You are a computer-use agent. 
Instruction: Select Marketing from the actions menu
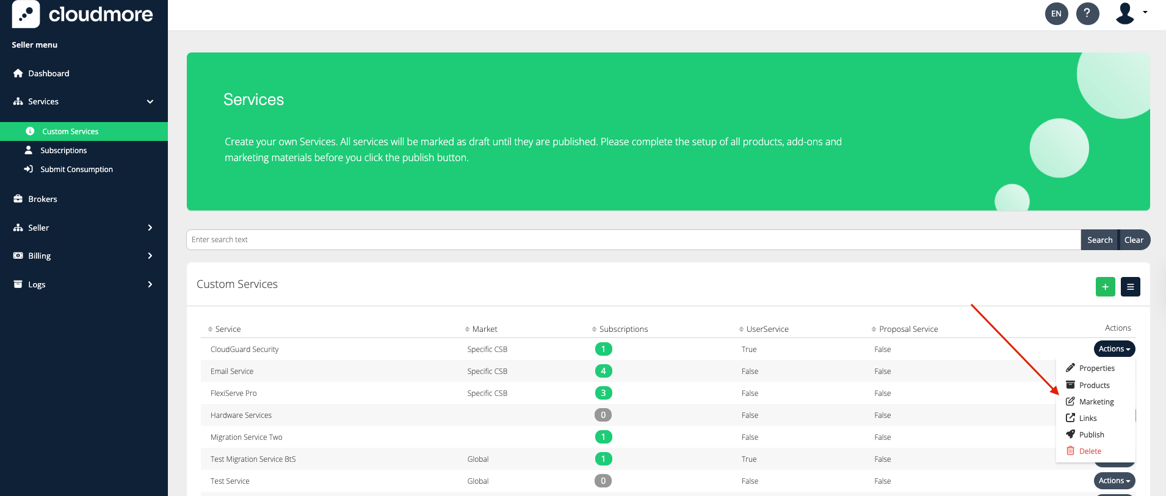click(x=1096, y=401)
